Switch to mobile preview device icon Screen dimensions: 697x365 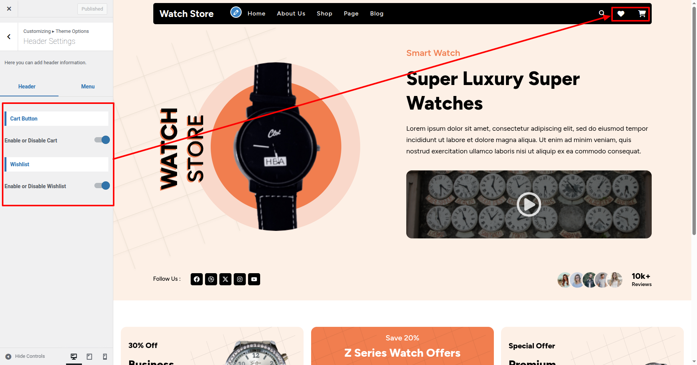point(105,357)
